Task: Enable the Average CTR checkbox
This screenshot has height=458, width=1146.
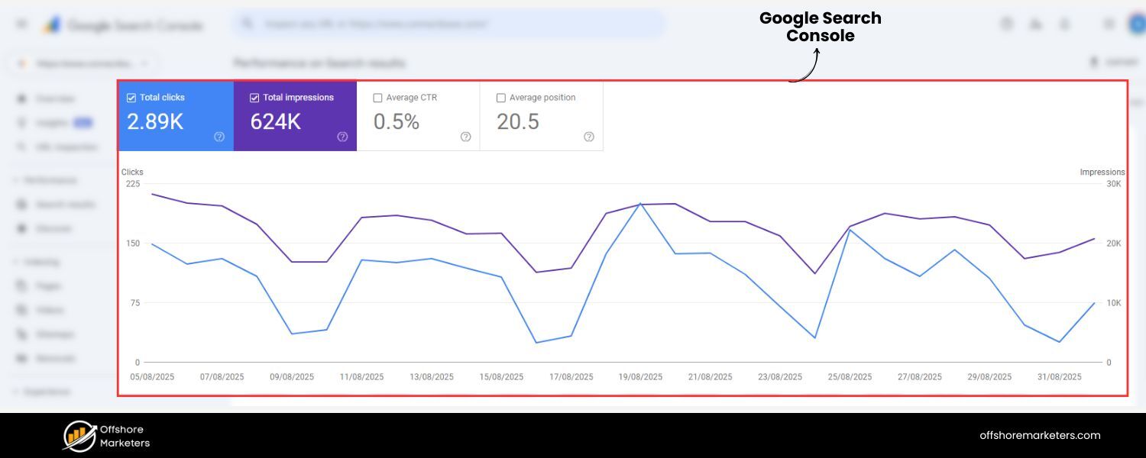Action: [377, 97]
